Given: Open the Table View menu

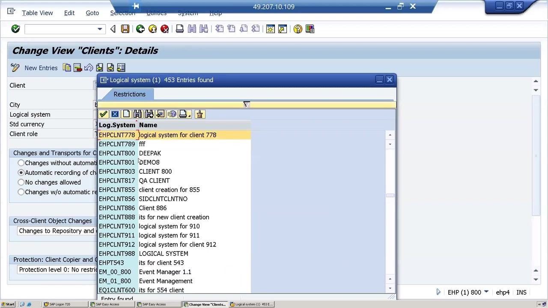Looking at the screenshot, I should coord(37,13).
